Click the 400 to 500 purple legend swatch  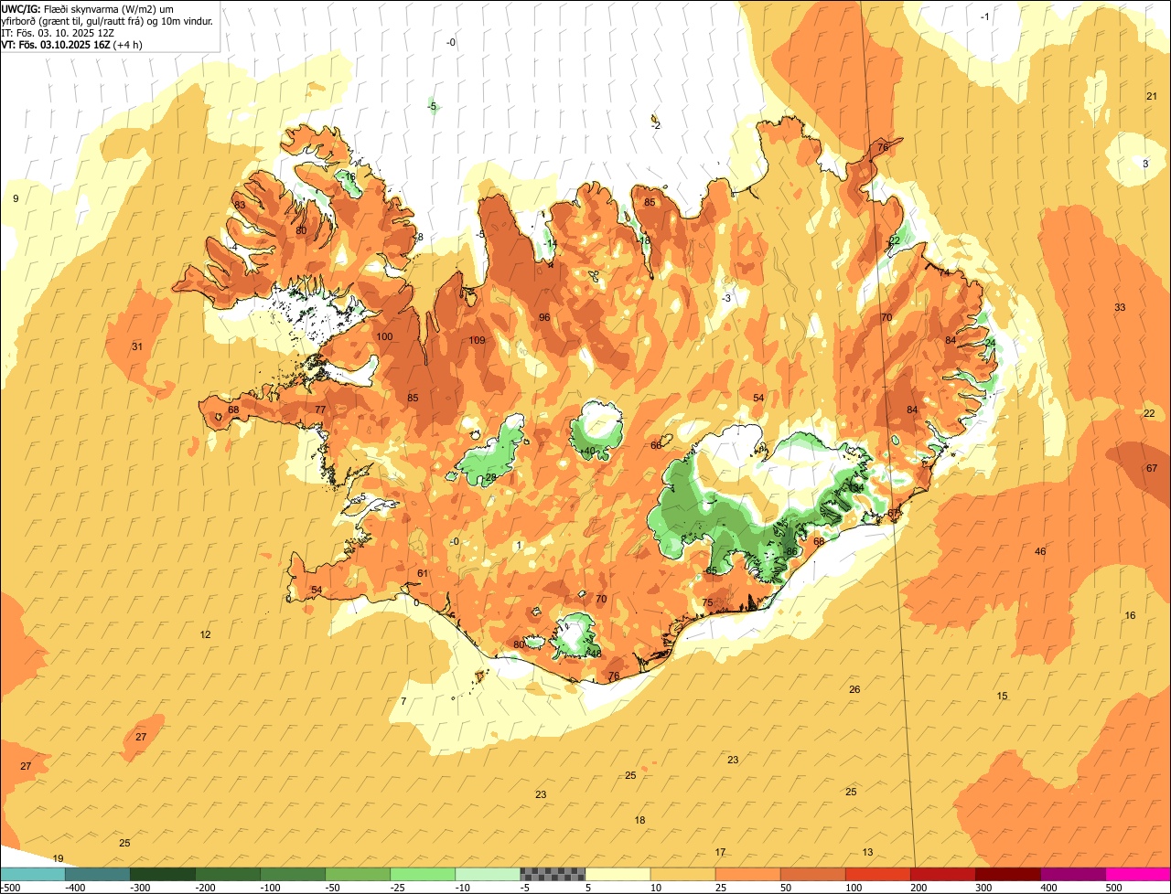click(x=1072, y=874)
